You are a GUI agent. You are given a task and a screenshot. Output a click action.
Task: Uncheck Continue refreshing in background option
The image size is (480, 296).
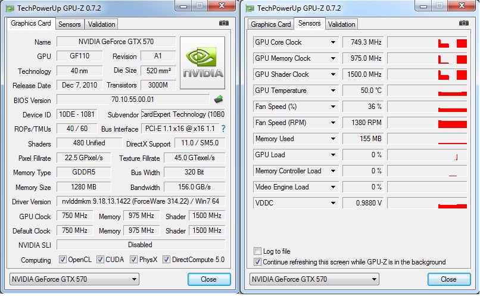[257, 262]
